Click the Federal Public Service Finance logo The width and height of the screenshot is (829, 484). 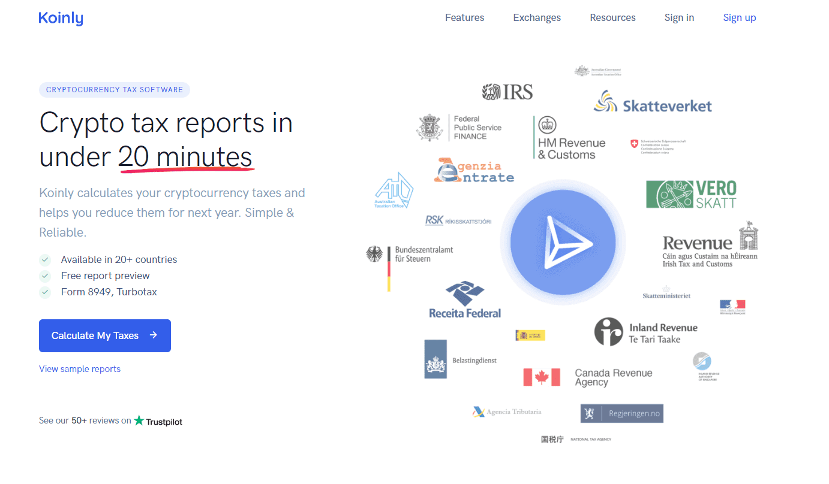(459, 128)
